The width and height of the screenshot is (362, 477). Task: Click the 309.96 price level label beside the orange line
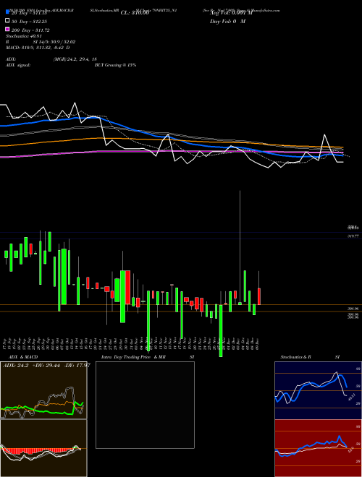click(353, 309)
